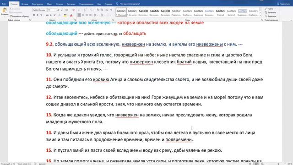Click Копировать (Copy) in the clipboard group
The height and width of the screenshot is (165, 293).
pyautogui.click(x=16, y=12)
